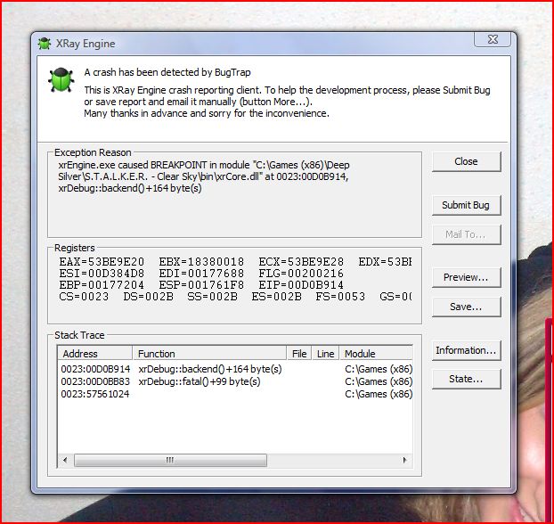
Task: Click the horizontal scrollbar thumb in Stack Trace
Action: coord(170,460)
